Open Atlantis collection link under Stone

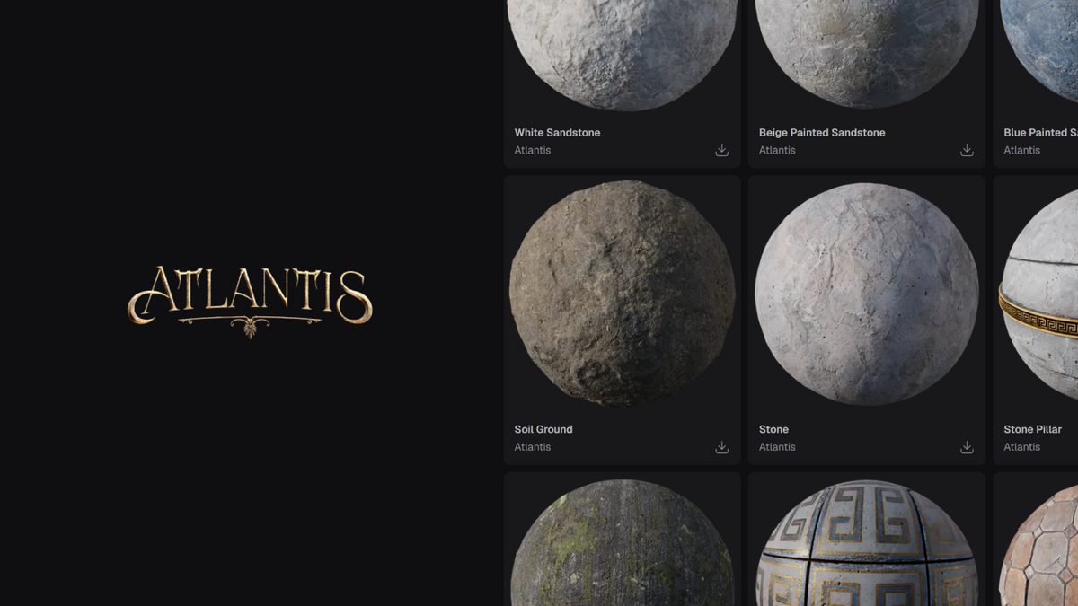(x=777, y=447)
